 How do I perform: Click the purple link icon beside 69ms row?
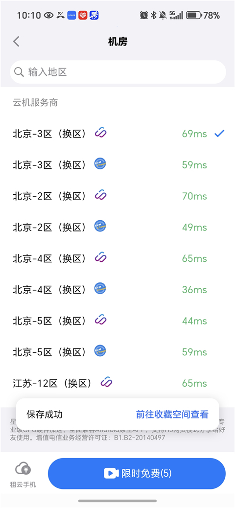(x=100, y=133)
